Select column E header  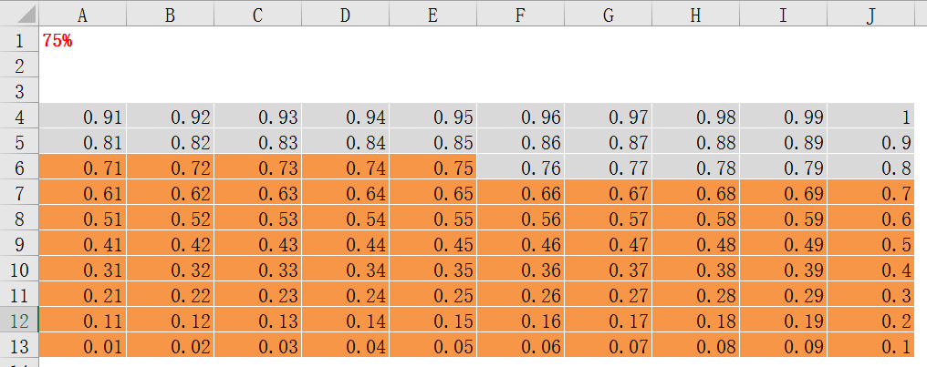point(432,15)
